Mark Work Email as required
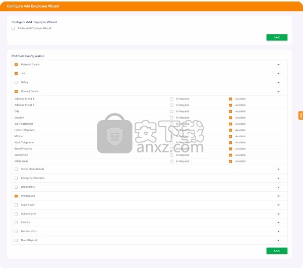 tap(171, 155)
